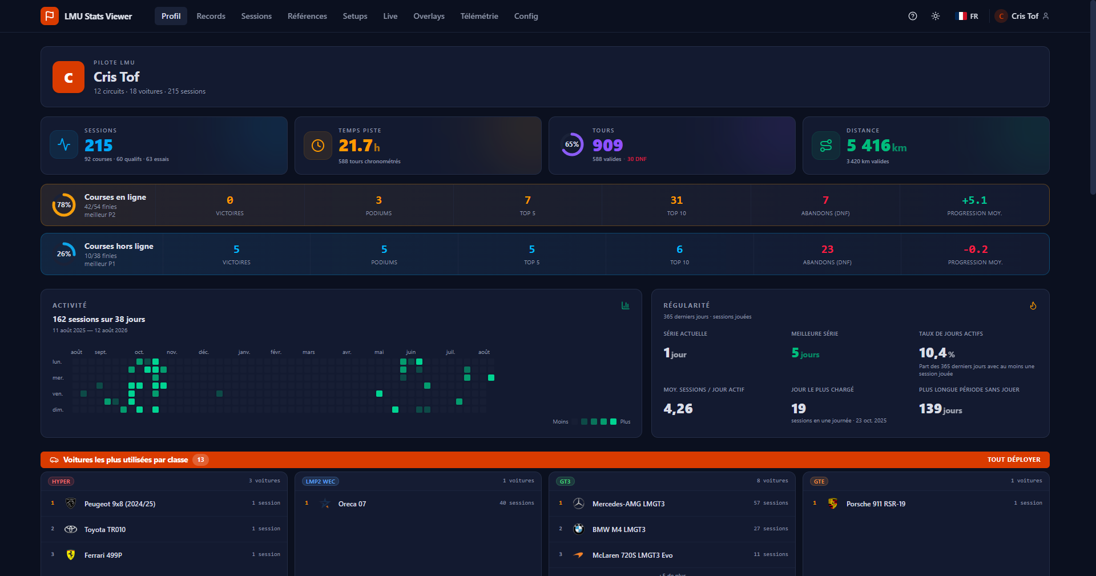Open the Références tab
The height and width of the screenshot is (576, 1096).
(x=307, y=16)
